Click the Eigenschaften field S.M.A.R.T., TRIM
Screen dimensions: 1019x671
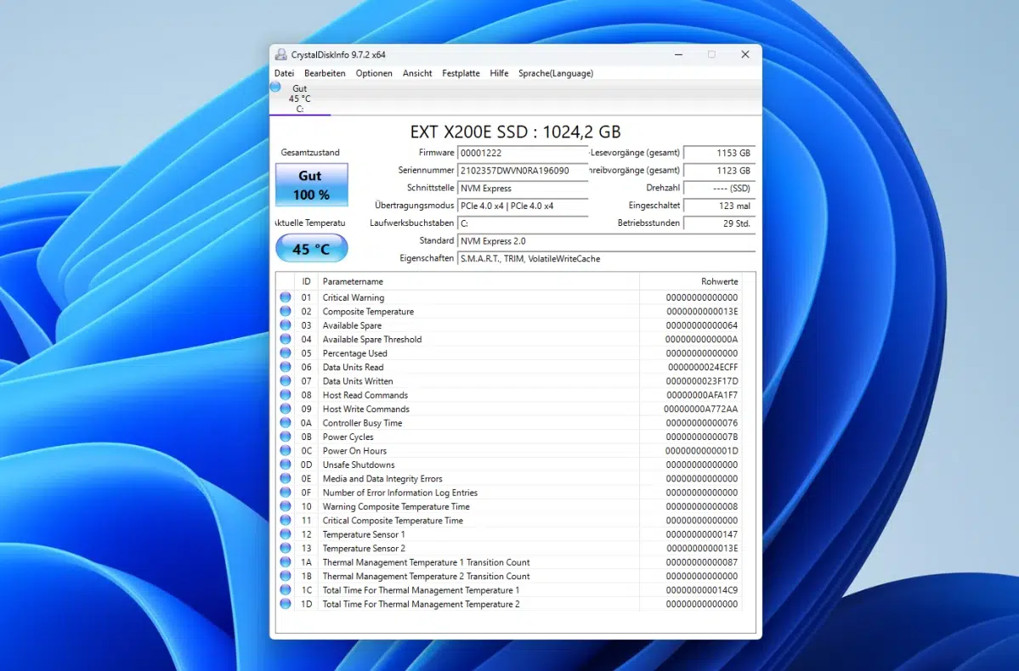[606, 258]
